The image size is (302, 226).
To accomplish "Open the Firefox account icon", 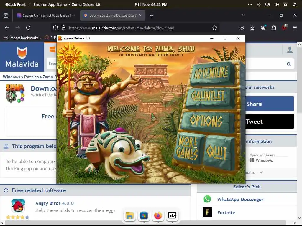I will pyautogui.click(x=263, y=28).
